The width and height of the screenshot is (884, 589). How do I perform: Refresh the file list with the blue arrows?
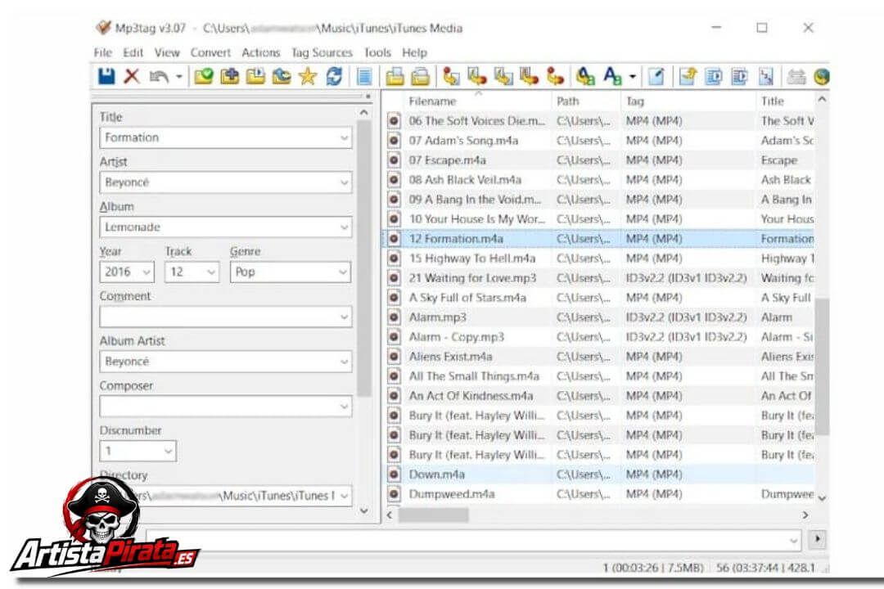334,76
